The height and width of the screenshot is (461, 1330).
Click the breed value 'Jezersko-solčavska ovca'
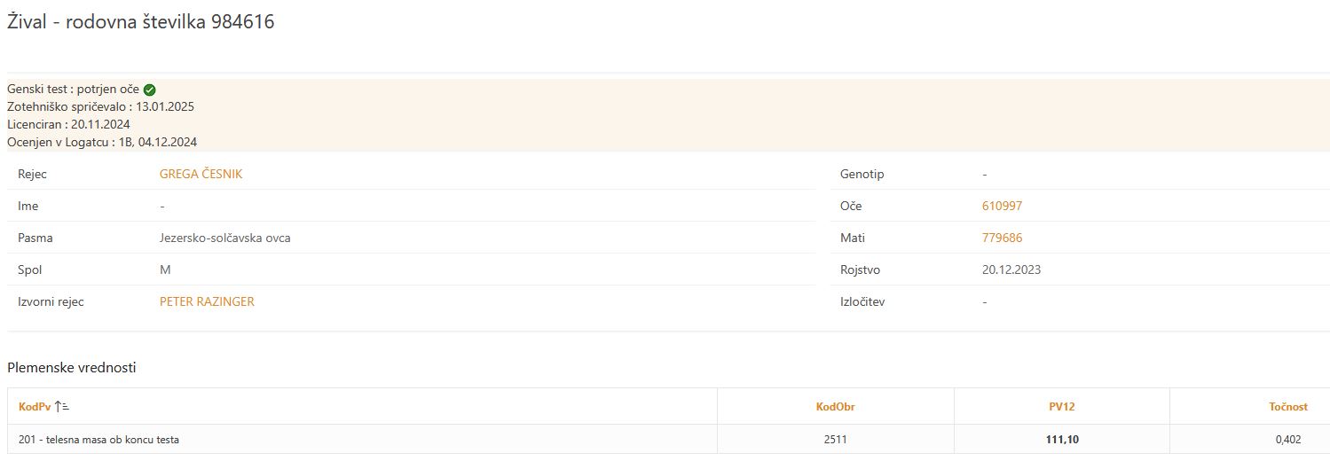[224, 238]
